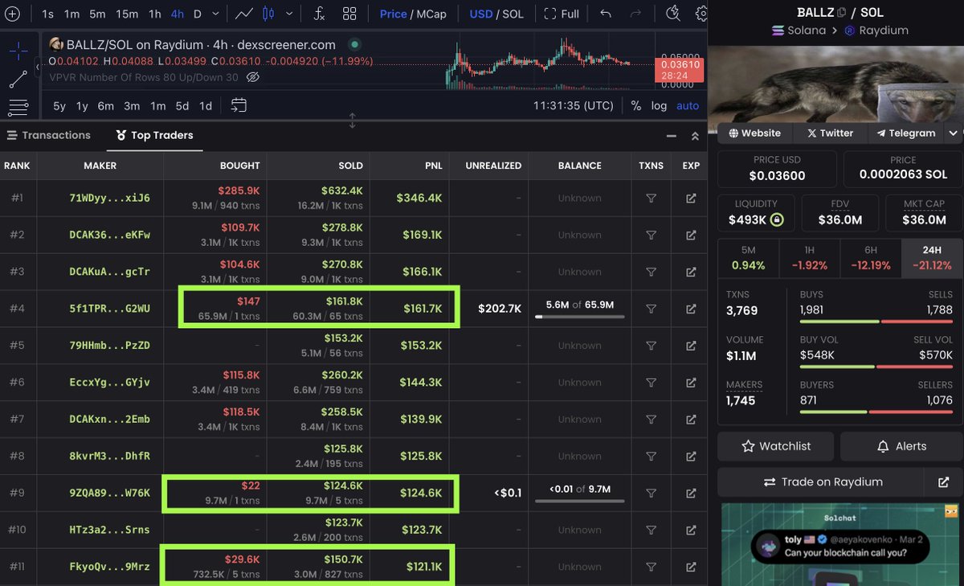Switch to the Top Traders tab
Image resolution: width=964 pixels, height=586 pixels.
point(154,135)
